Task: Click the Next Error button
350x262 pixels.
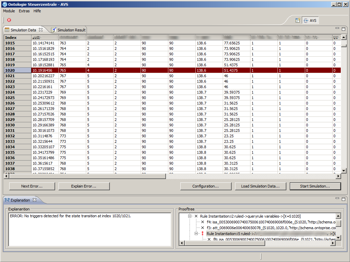Action: point(32,186)
